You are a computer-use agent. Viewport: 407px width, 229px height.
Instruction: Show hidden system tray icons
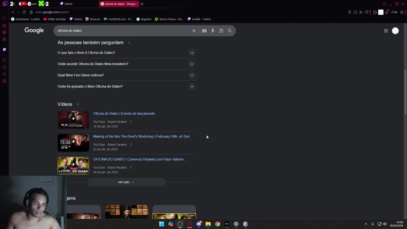tap(366, 224)
